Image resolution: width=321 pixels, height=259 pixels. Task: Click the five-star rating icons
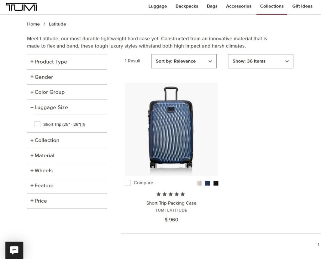point(171,194)
